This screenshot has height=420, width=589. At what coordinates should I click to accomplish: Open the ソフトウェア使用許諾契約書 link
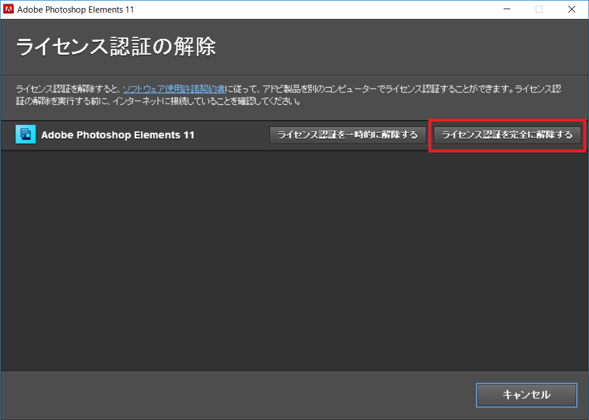[x=174, y=89]
